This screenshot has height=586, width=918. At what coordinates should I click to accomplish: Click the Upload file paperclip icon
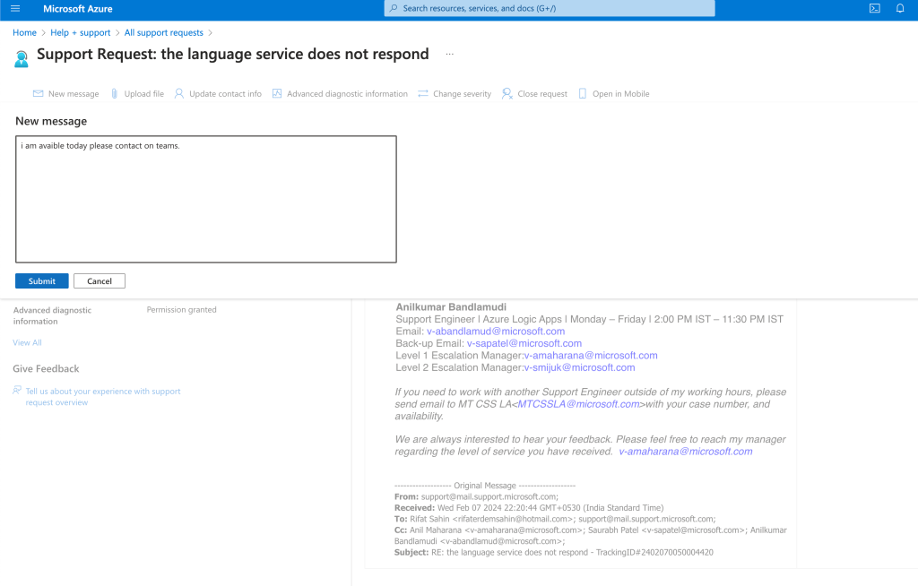[x=114, y=94]
